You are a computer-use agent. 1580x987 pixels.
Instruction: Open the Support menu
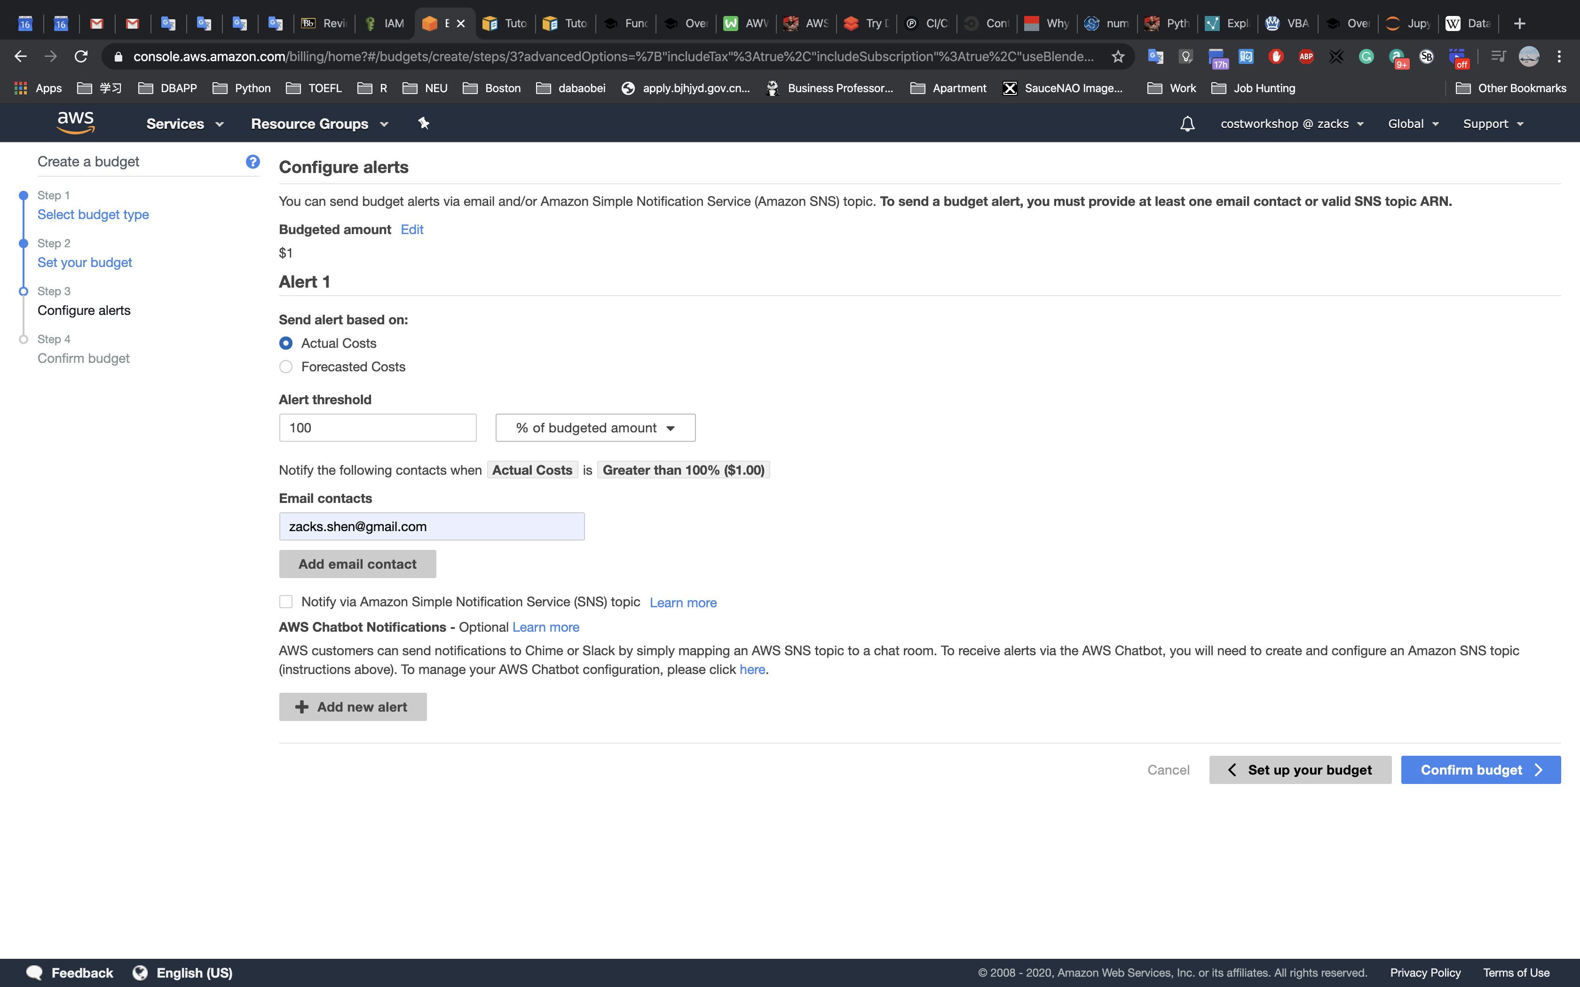(1493, 124)
